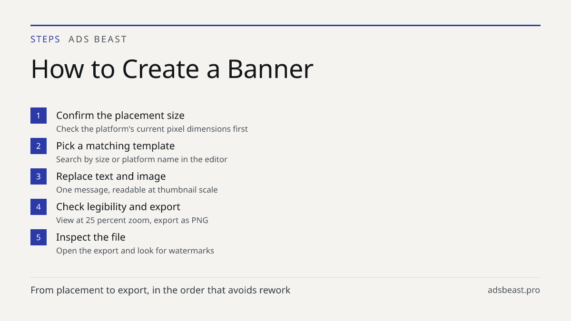The width and height of the screenshot is (571, 321).
Task: Click the step number 2 badge
Action: click(x=39, y=146)
